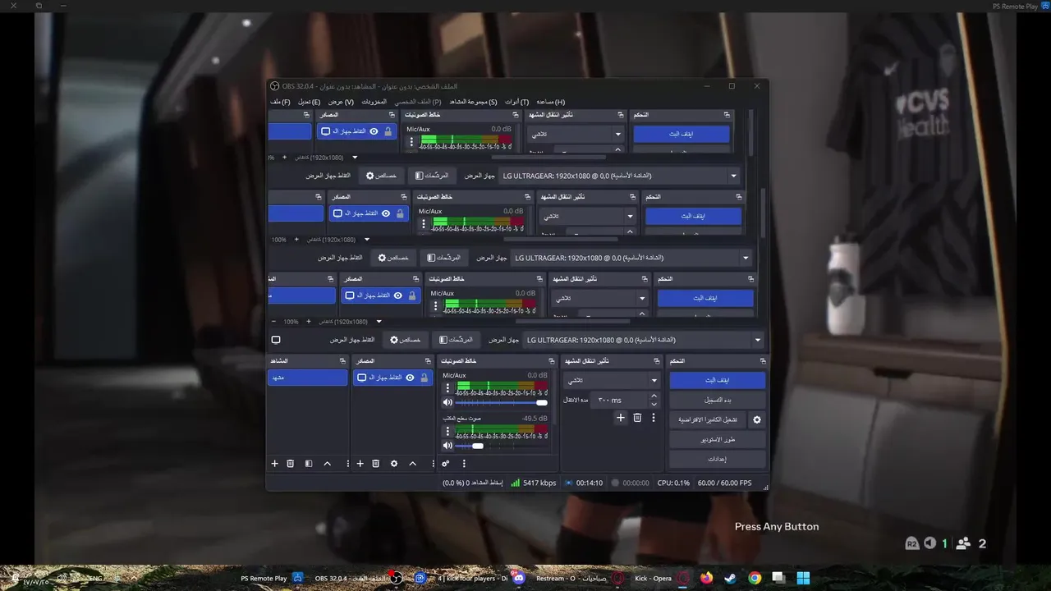Open Steam from the taskbar
This screenshot has width=1051, height=591.
coord(731,578)
